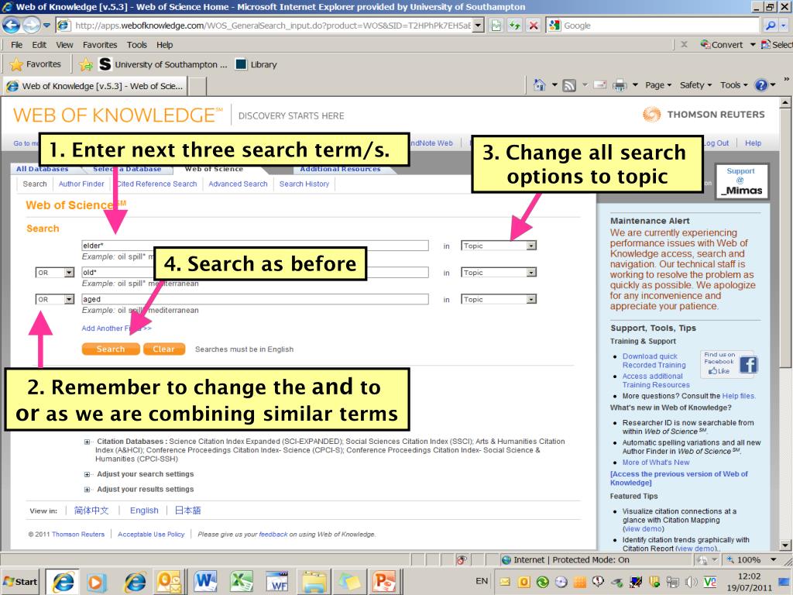Screen dimensions: 793x595
Task: Click in the elder* search field
Action: coord(255,246)
